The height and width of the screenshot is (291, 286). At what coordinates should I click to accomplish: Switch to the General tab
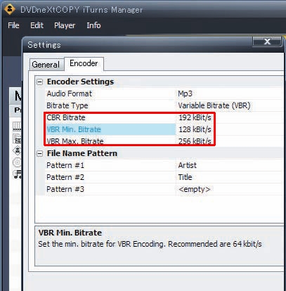click(x=46, y=65)
